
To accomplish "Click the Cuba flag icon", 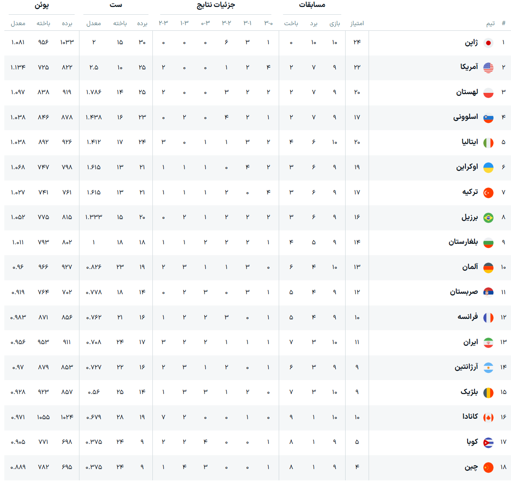I will (x=488, y=442).
